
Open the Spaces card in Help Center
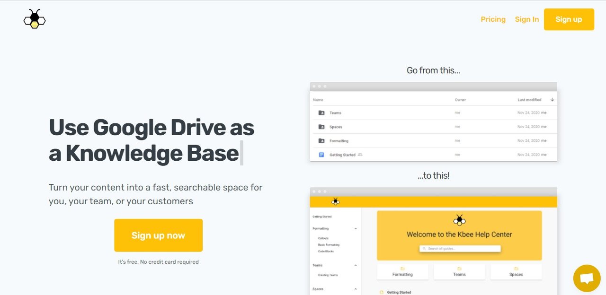(516, 271)
